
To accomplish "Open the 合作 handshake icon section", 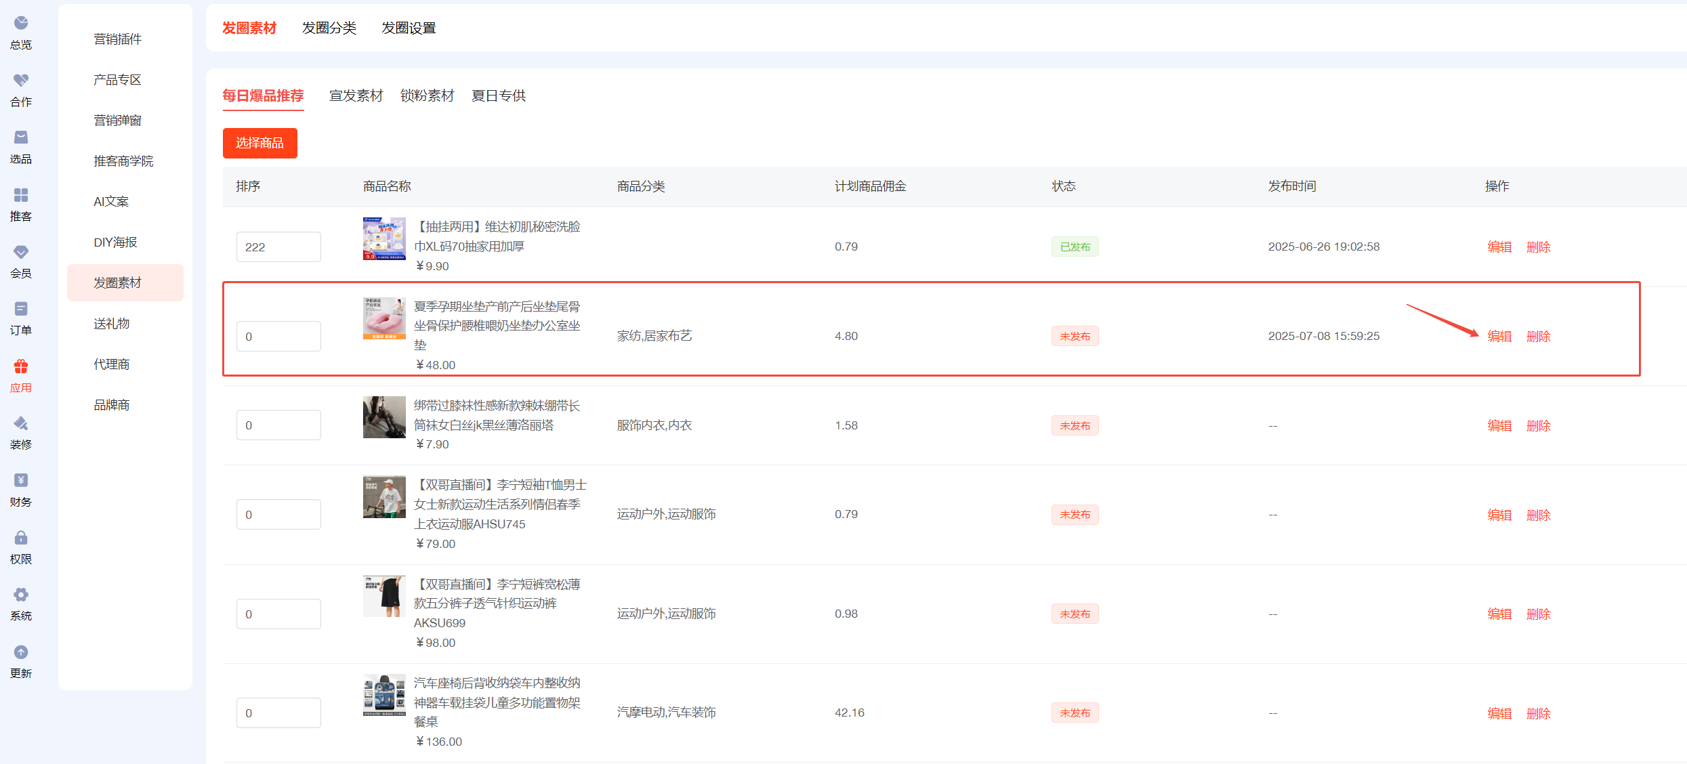I will click(21, 81).
